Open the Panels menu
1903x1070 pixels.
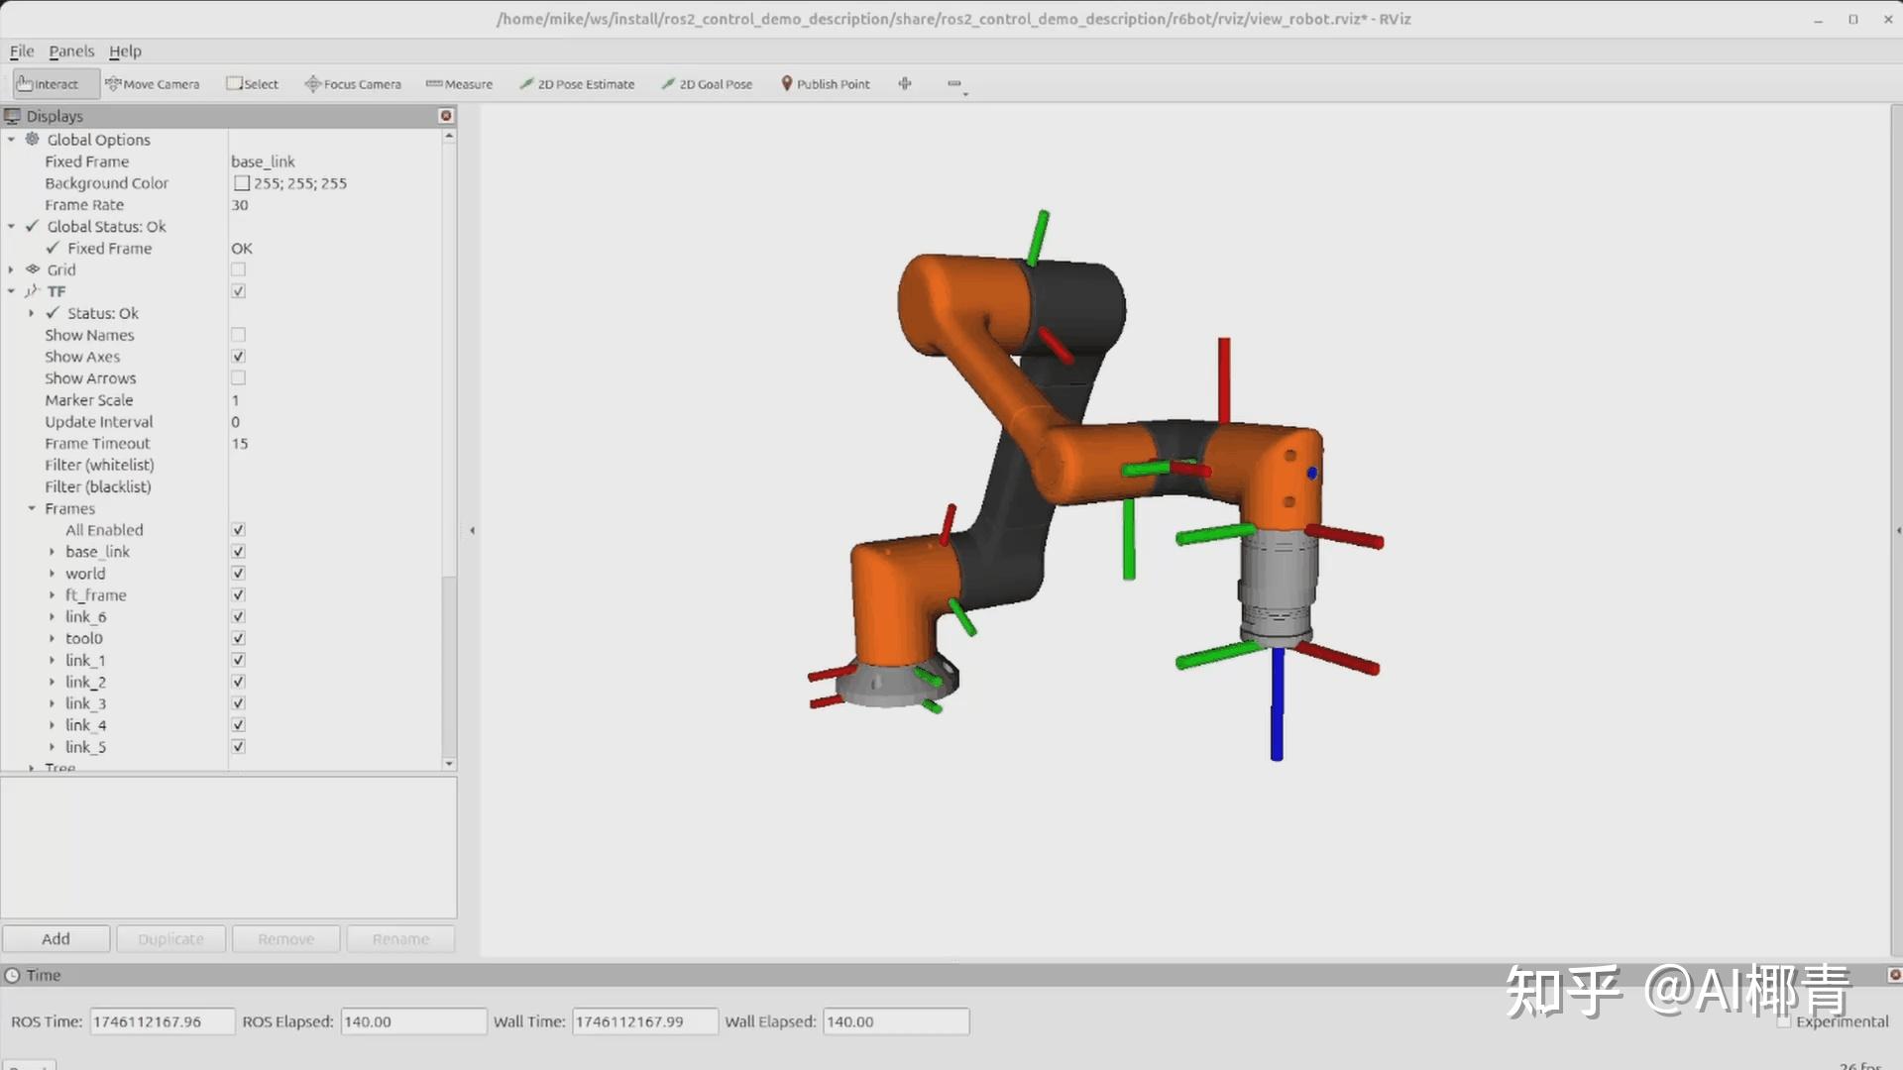[71, 51]
